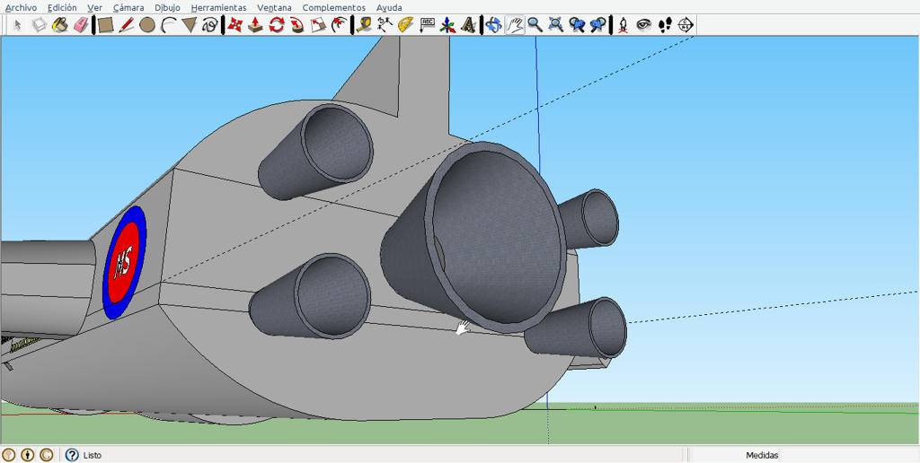Select the Axes tool
This screenshot has height=463, width=920.
447,24
